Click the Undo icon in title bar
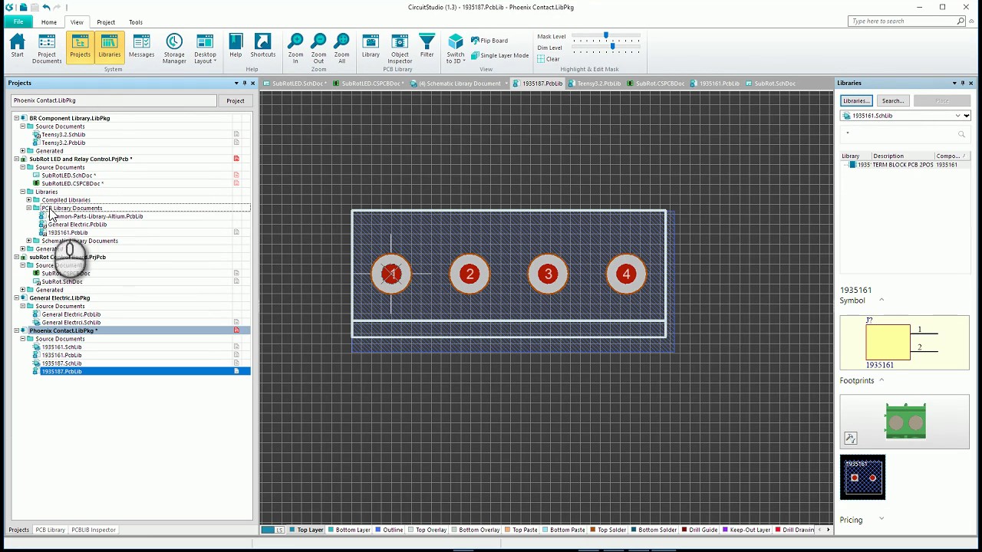The height and width of the screenshot is (552, 982). coord(47,7)
